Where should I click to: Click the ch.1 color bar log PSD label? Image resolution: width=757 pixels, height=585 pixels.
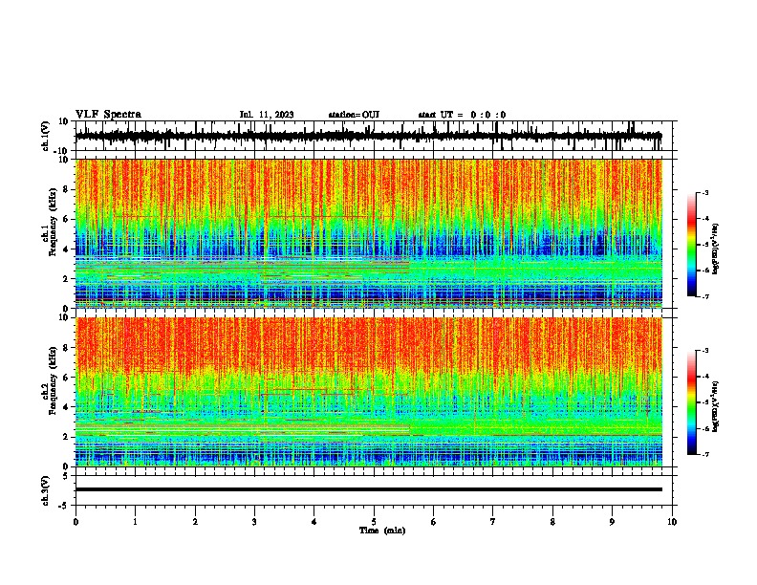click(715, 249)
